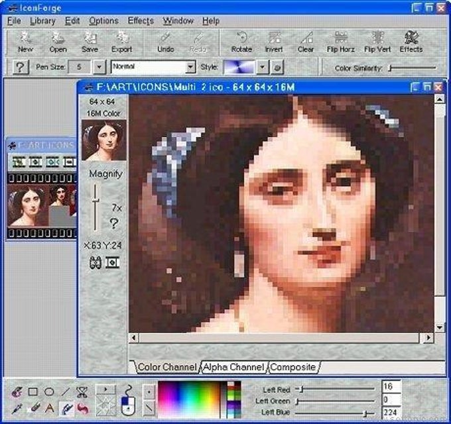Open the Edit menu
This screenshot has height=424, width=451.
[72, 21]
